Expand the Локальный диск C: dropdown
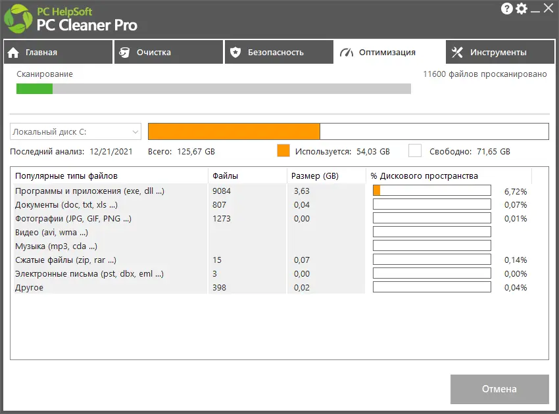Image resolution: width=559 pixels, height=414 pixels. (76, 131)
